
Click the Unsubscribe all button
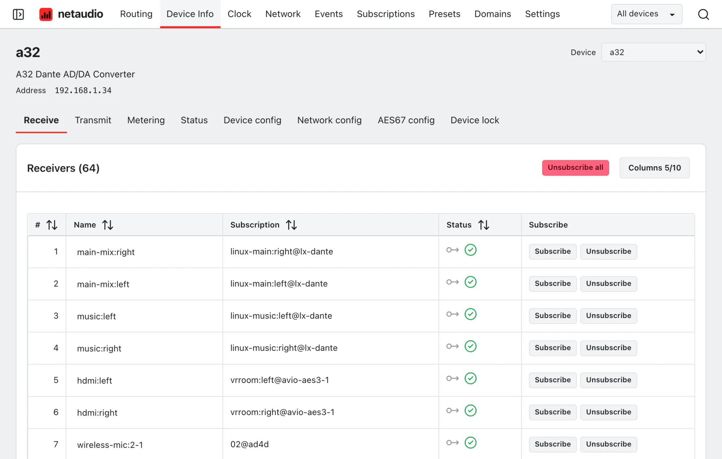pos(575,168)
